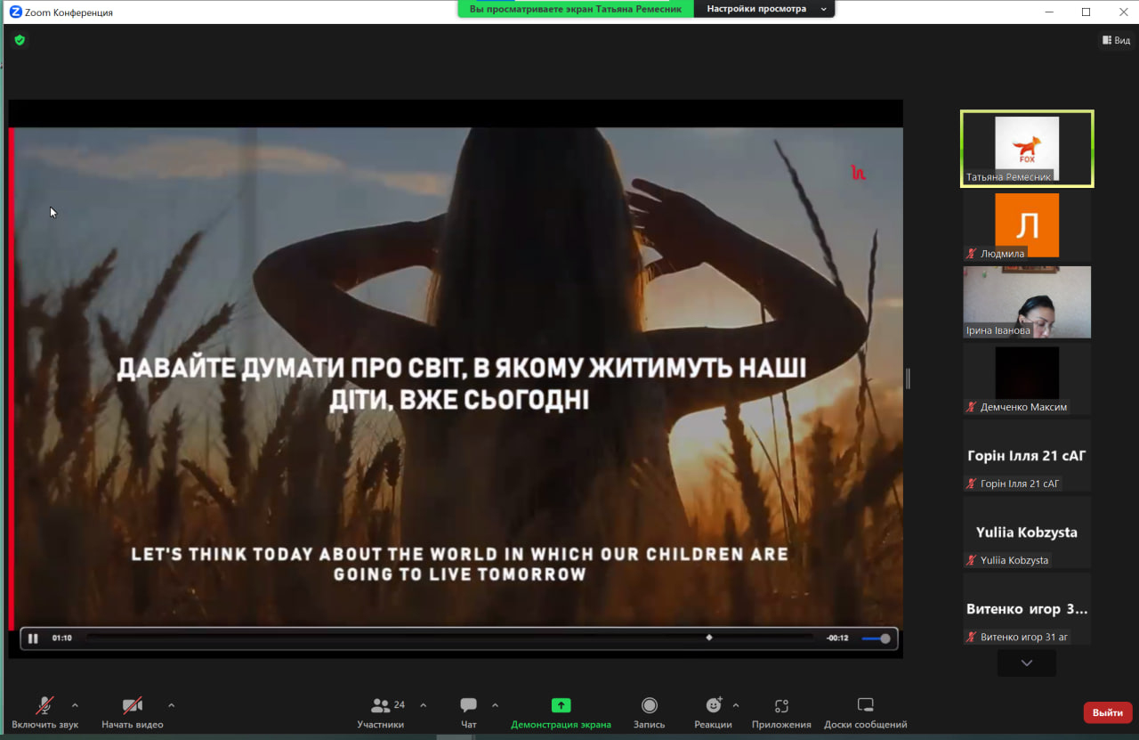The height and width of the screenshot is (740, 1139).
Task: Click muted mic icon beside Горін Ілля label
Action: pyautogui.click(x=972, y=484)
